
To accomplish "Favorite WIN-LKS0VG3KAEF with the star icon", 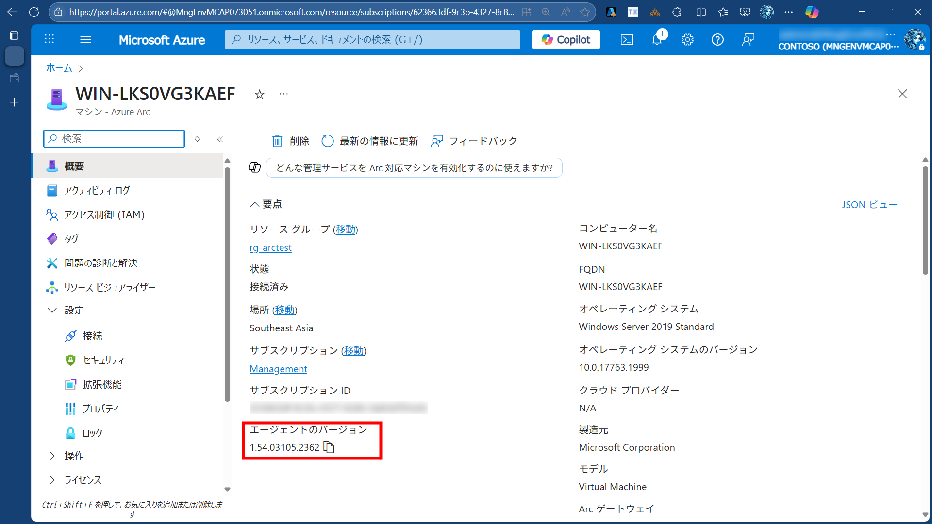I will click(x=260, y=94).
